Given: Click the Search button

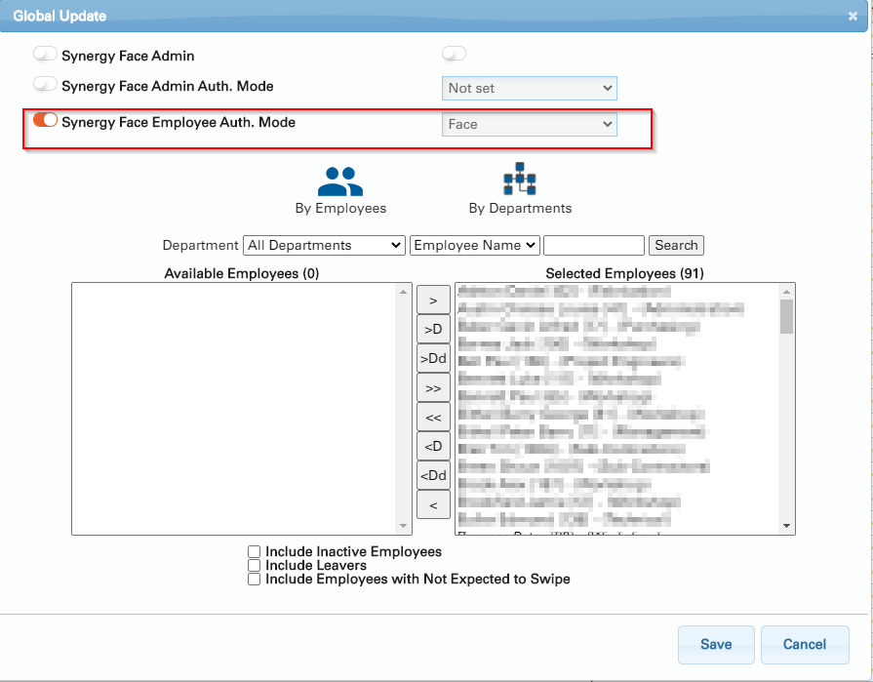Looking at the screenshot, I should pos(676,246).
